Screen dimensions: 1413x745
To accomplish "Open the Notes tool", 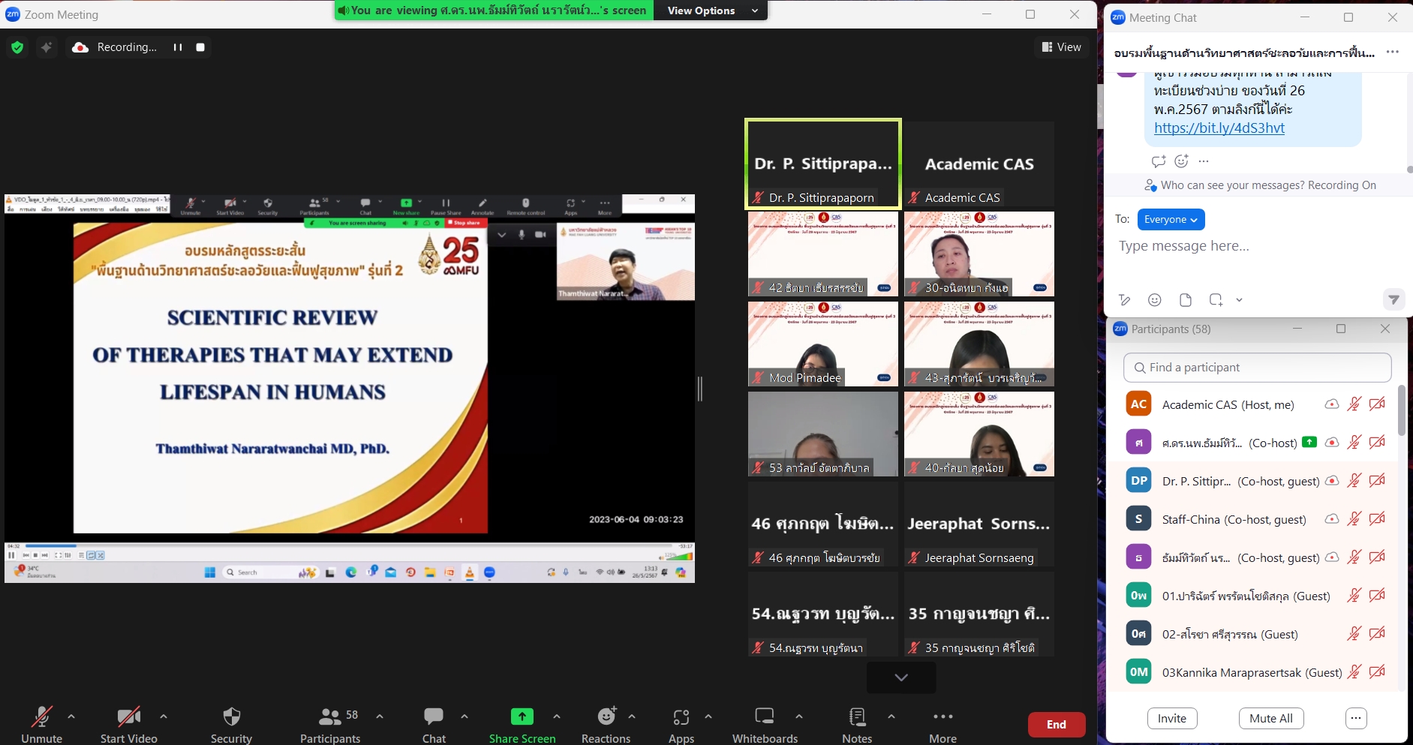I will tap(856, 717).
